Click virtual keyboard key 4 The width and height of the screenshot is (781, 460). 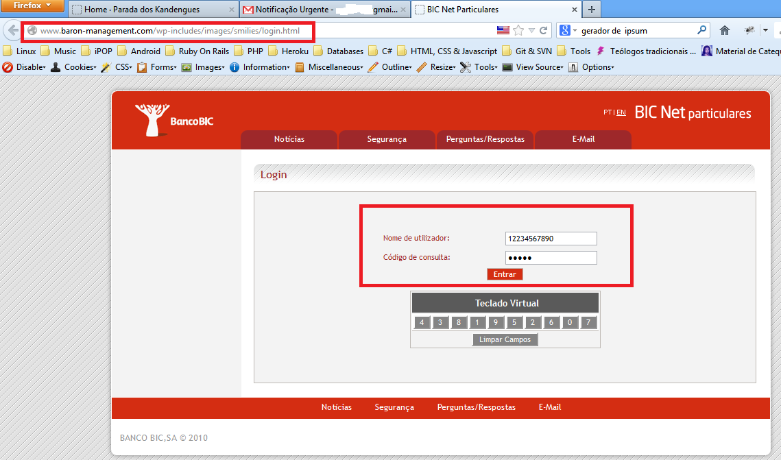(422, 322)
